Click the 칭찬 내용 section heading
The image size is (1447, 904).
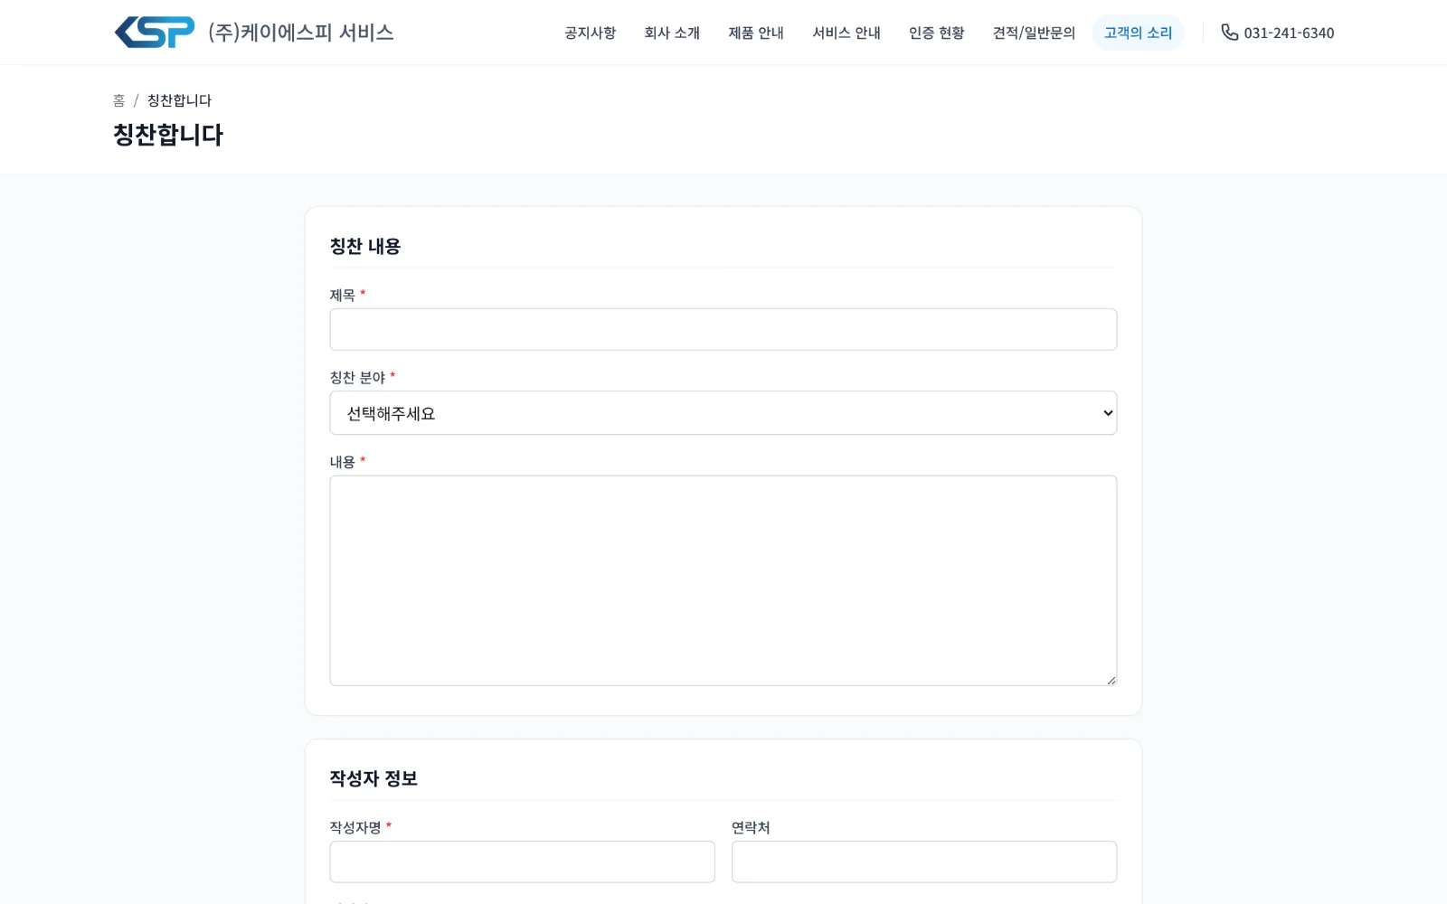pyautogui.click(x=365, y=246)
